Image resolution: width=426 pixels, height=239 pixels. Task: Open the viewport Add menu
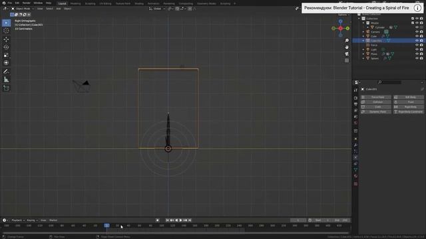click(x=59, y=9)
